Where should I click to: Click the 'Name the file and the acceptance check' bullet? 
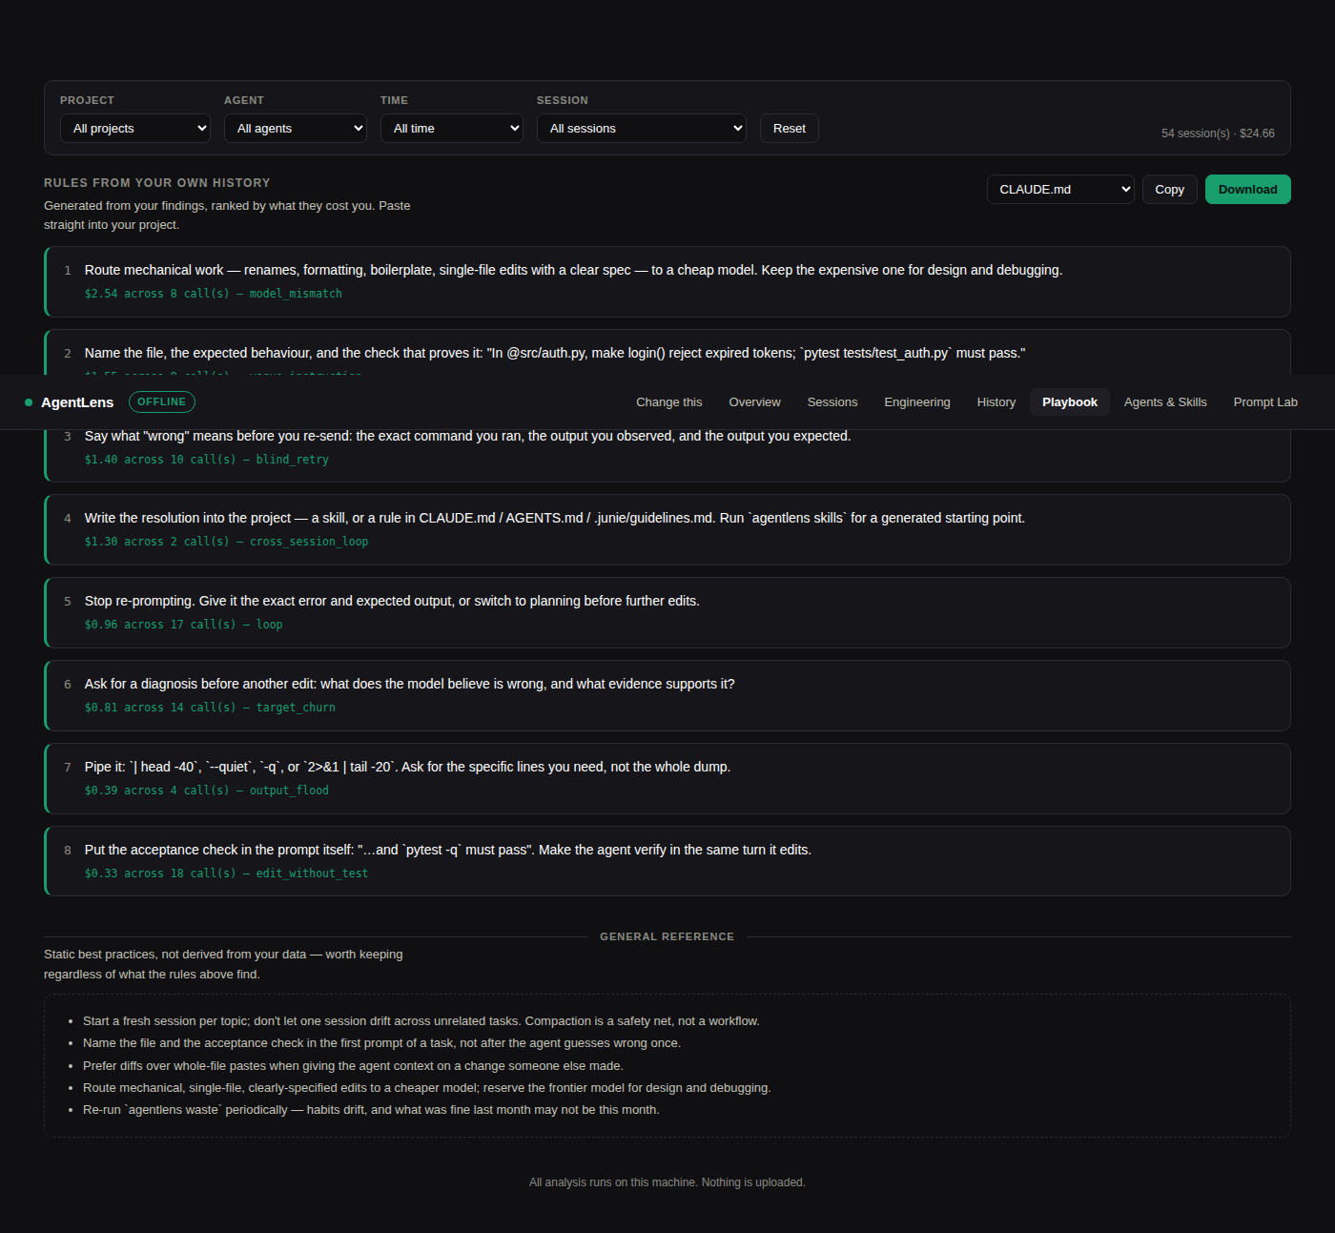(x=381, y=1043)
